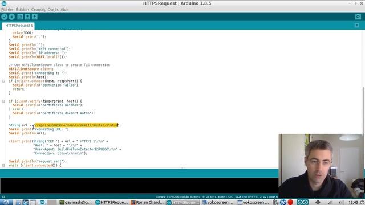This screenshot has height=205, width=365.
Task: Click the black console output area
Action: [139, 186]
